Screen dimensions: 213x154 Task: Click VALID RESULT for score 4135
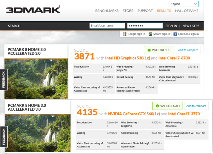click(x=167, y=106)
